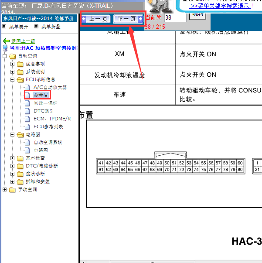This screenshot has width=262, height=263.
Task: Click the DTC索引 page icon
Action: [27, 111]
